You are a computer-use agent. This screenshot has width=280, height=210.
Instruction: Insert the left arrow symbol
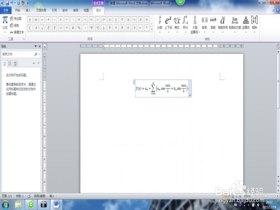[x=141, y=28]
